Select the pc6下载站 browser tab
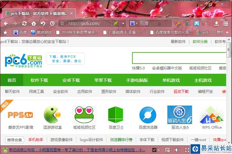The width and height of the screenshot is (232, 154). coord(39,14)
